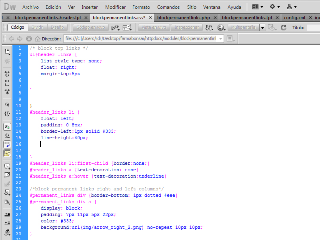The height and width of the screenshot is (240, 320).
Task: Click Código en vivo button
Action: pos(91,27)
